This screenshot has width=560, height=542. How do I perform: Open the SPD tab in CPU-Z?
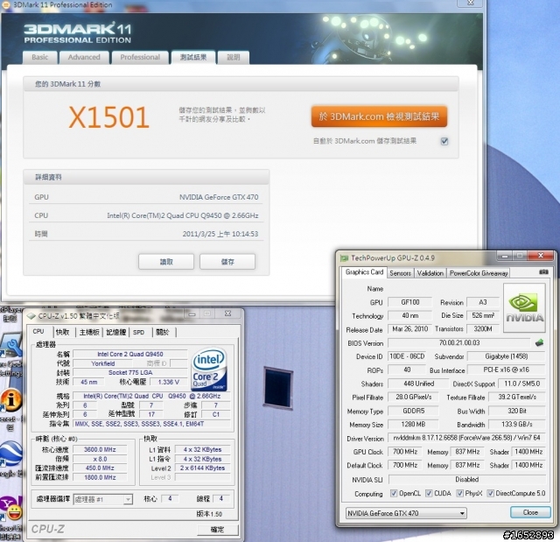pos(138,332)
